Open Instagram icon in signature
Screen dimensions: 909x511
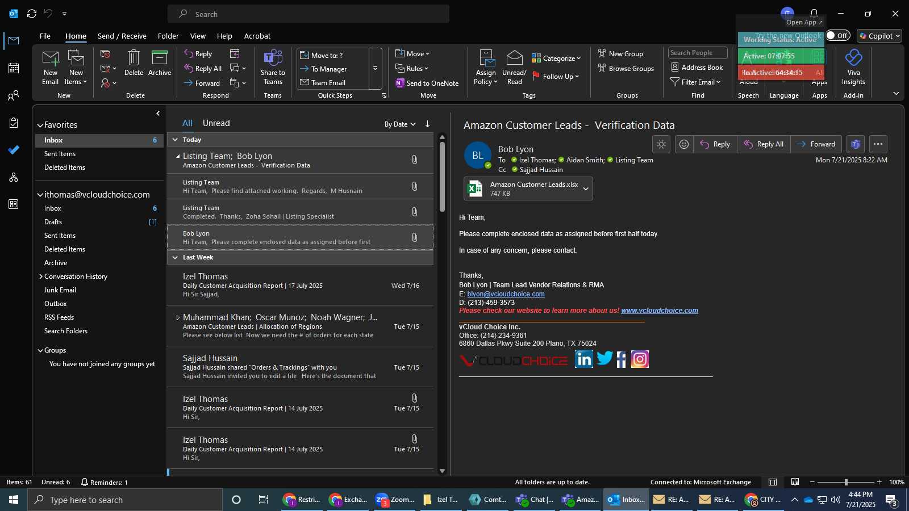pyautogui.click(x=640, y=359)
